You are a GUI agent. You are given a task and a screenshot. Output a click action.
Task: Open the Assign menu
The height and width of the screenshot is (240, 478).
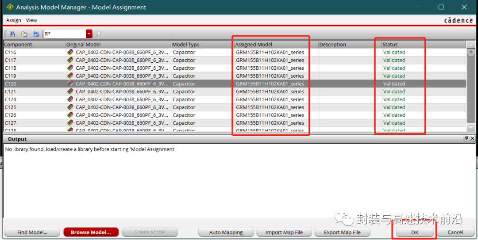coord(14,20)
